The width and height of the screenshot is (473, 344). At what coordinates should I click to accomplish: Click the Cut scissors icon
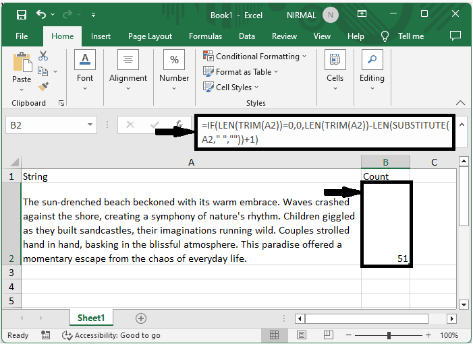pyautogui.click(x=43, y=56)
